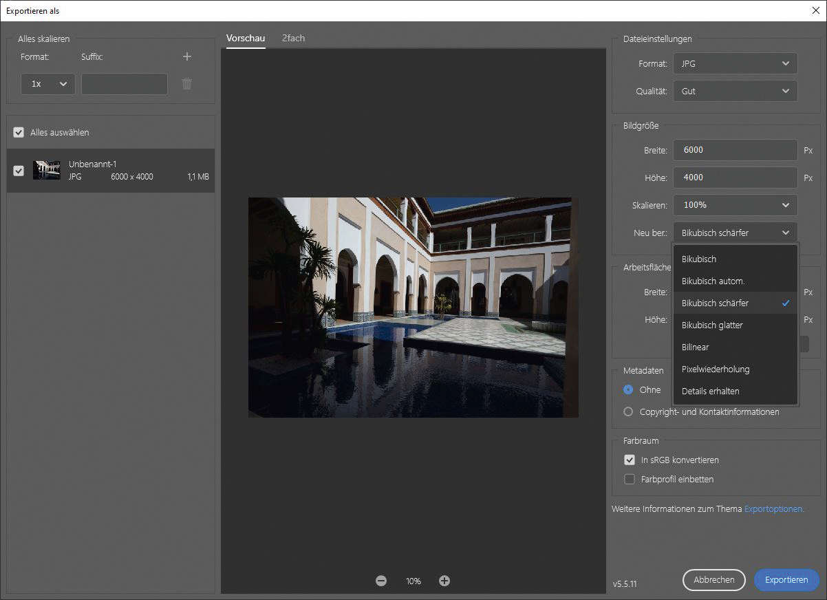Zoom out with the minus magnifier icon
This screenshot has width=827, height=600.
(x=381, y=581)
